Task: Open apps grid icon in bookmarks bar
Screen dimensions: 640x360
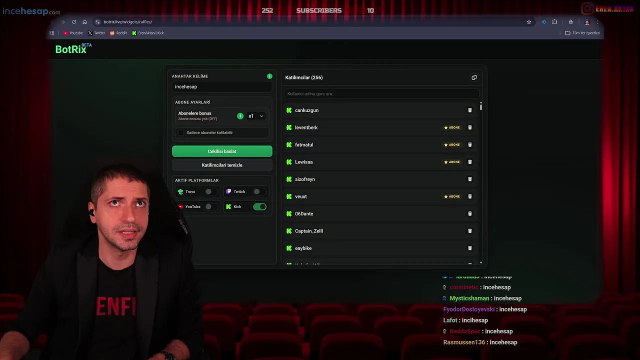Action: tap(51, 33)
